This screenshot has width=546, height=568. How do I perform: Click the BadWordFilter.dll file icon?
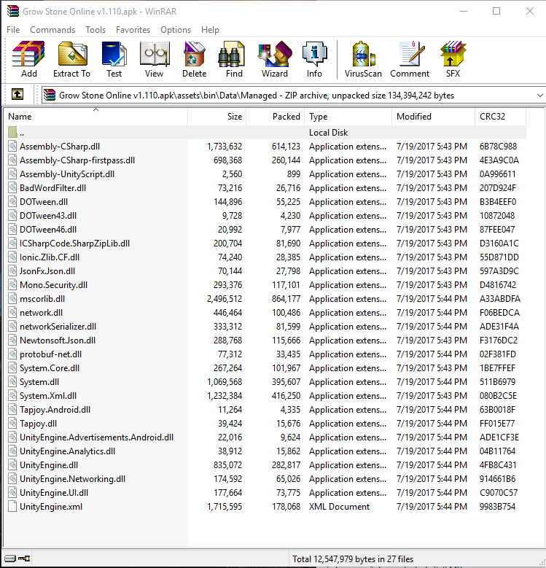[12, 187]
